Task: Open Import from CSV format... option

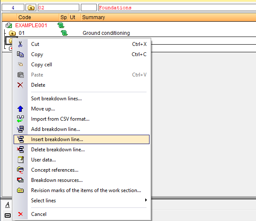Action: pyautogui.click(x=82, y=119)
